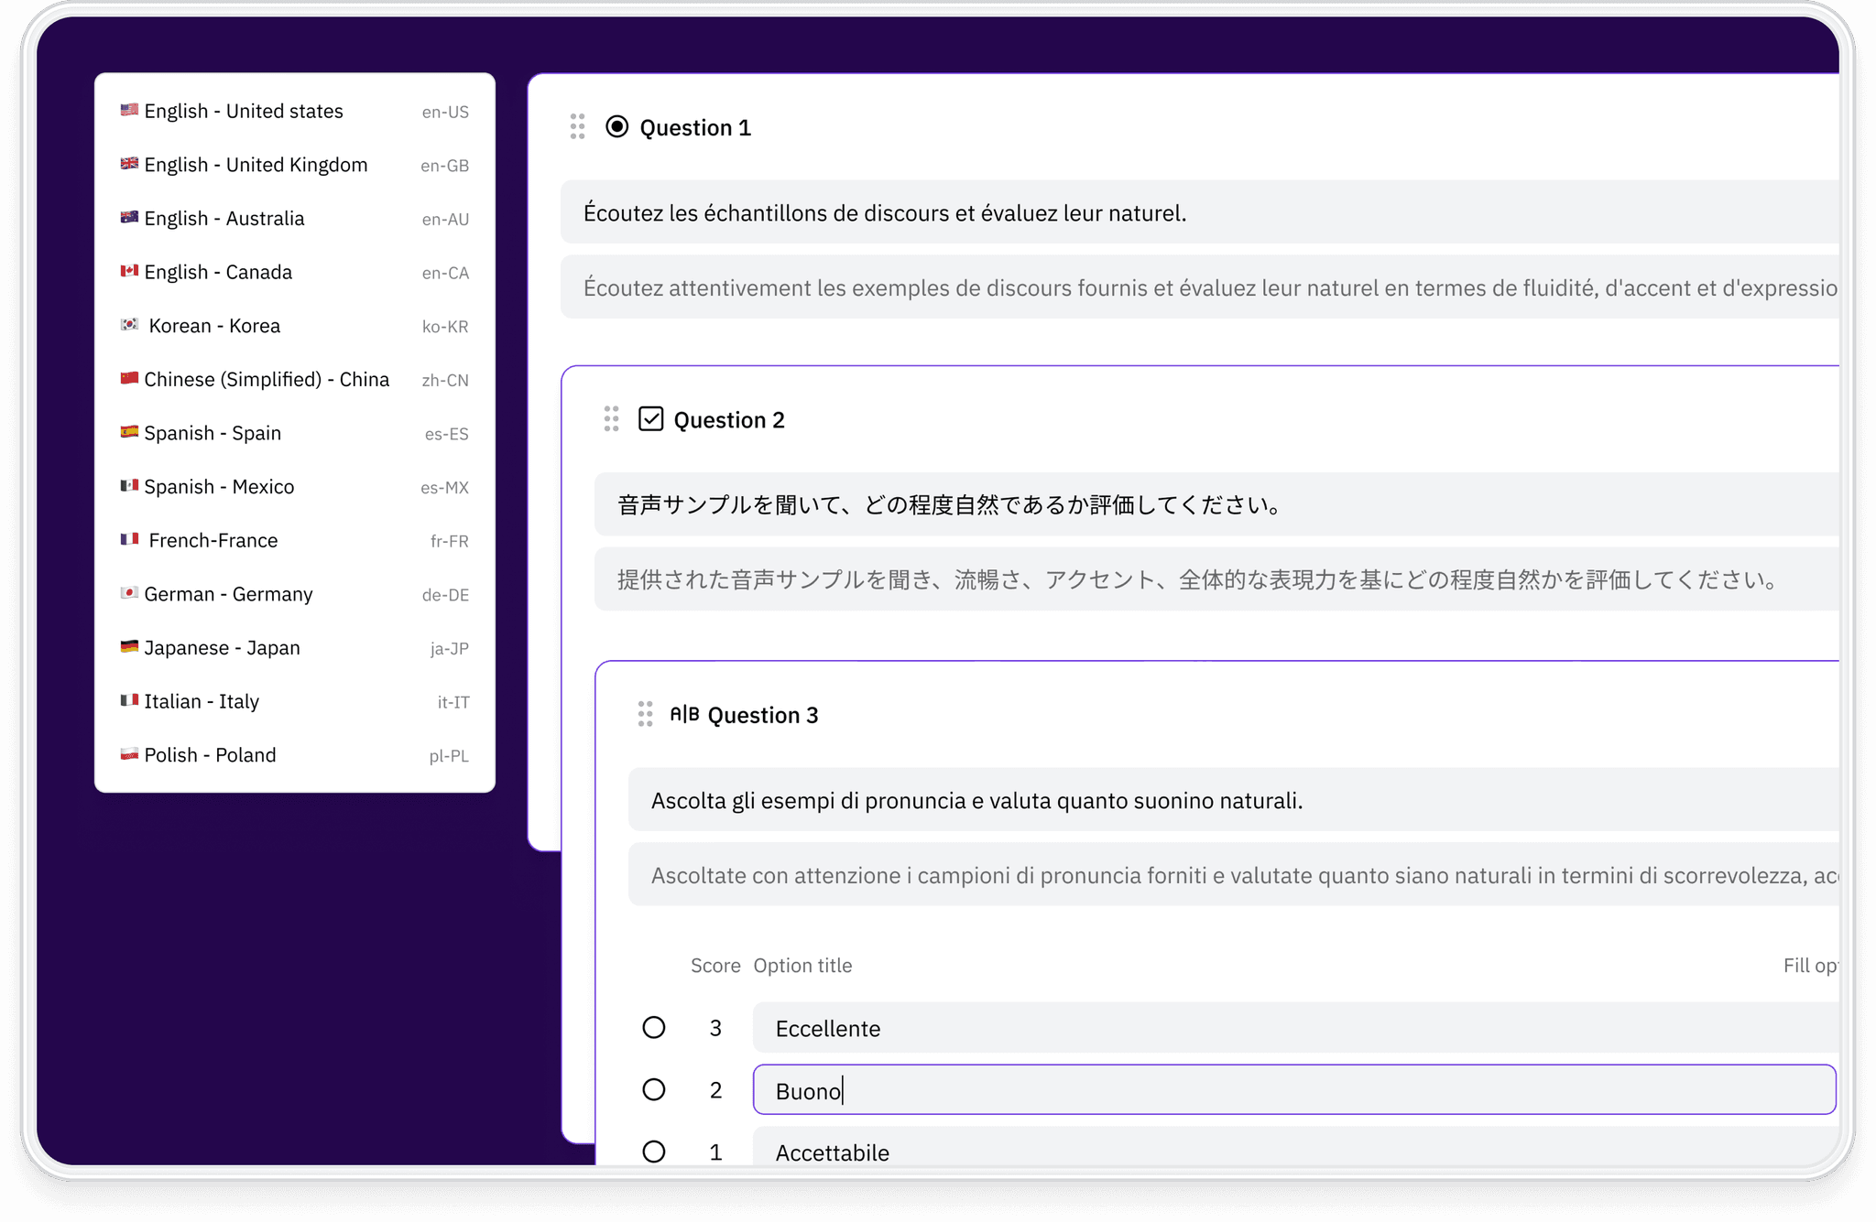Click the checkbox question type icon beside Question 2
This screenshot has height=1222, width=1876.
pyautogui.click(x=652, y=418)
